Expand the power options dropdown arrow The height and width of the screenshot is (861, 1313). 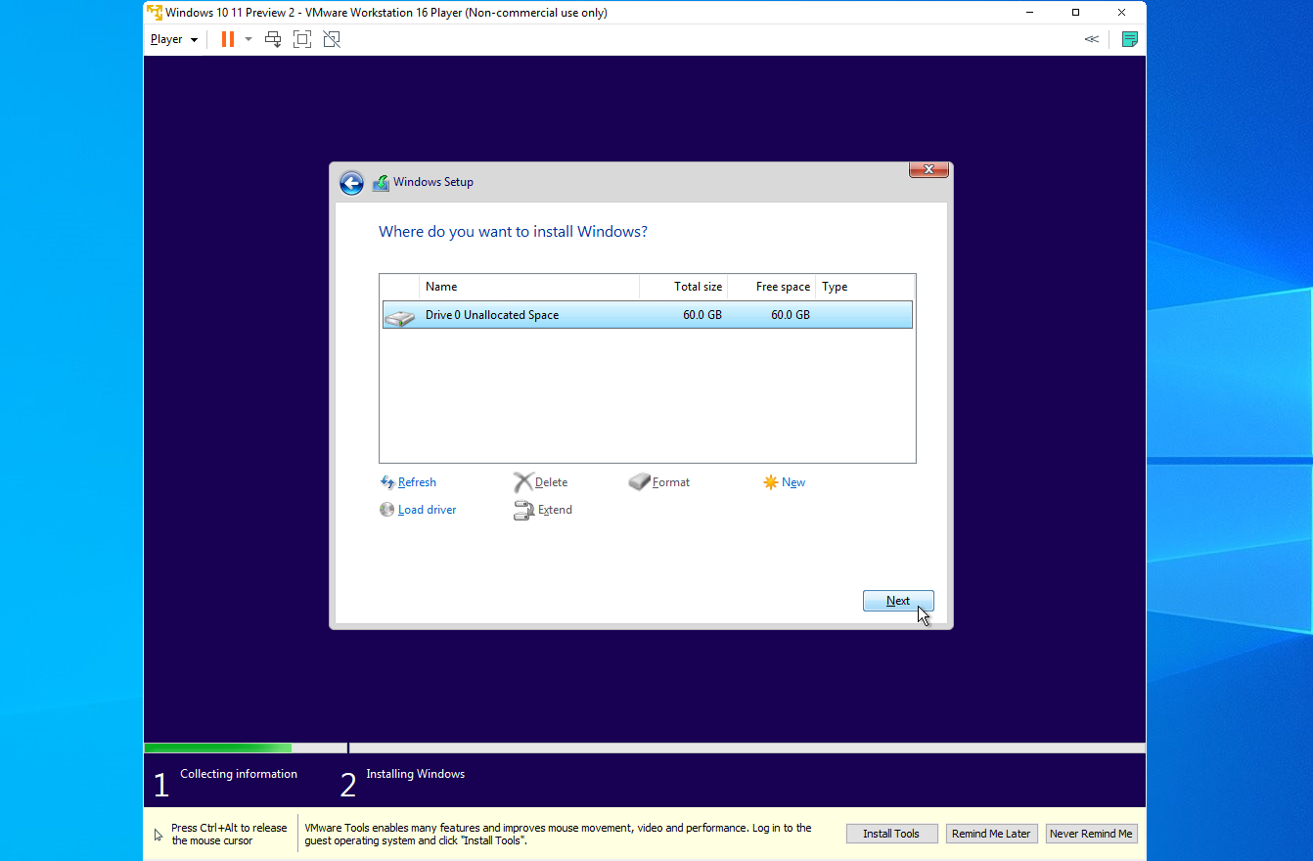click(x=248, y=39)
